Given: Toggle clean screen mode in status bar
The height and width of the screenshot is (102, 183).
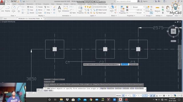Looking at the screenshot, I should [x=178, y=96].
